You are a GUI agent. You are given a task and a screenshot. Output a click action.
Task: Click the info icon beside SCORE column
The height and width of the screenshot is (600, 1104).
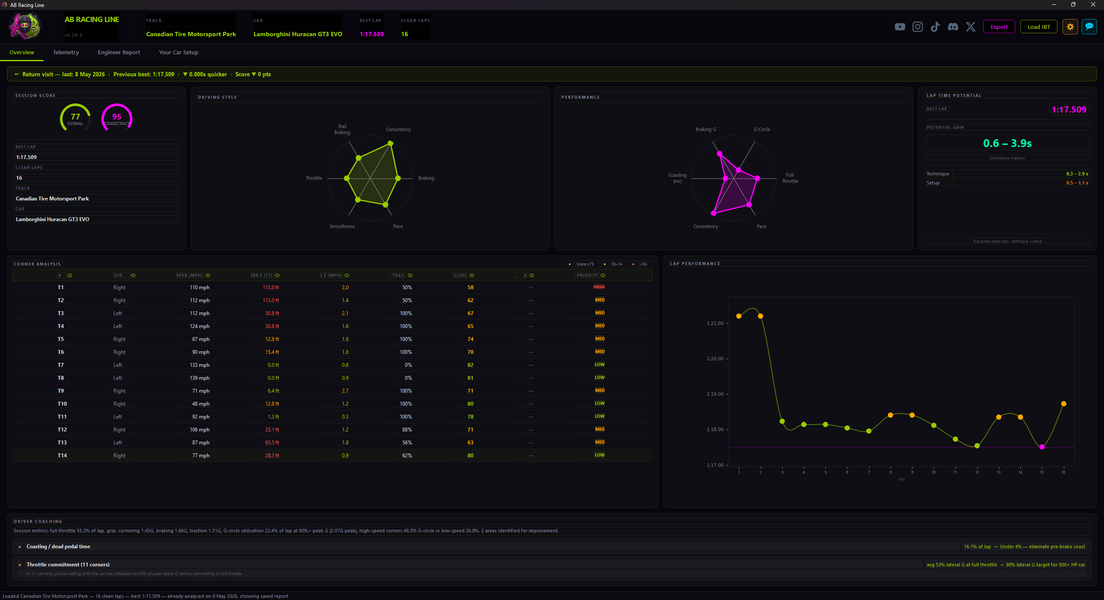[472, 275]
